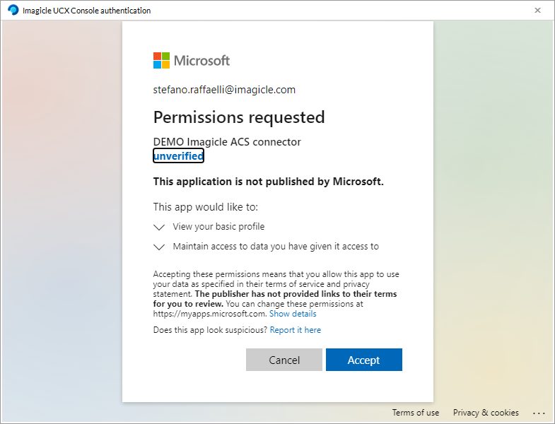Open the Terms of use link

point(416,413)
